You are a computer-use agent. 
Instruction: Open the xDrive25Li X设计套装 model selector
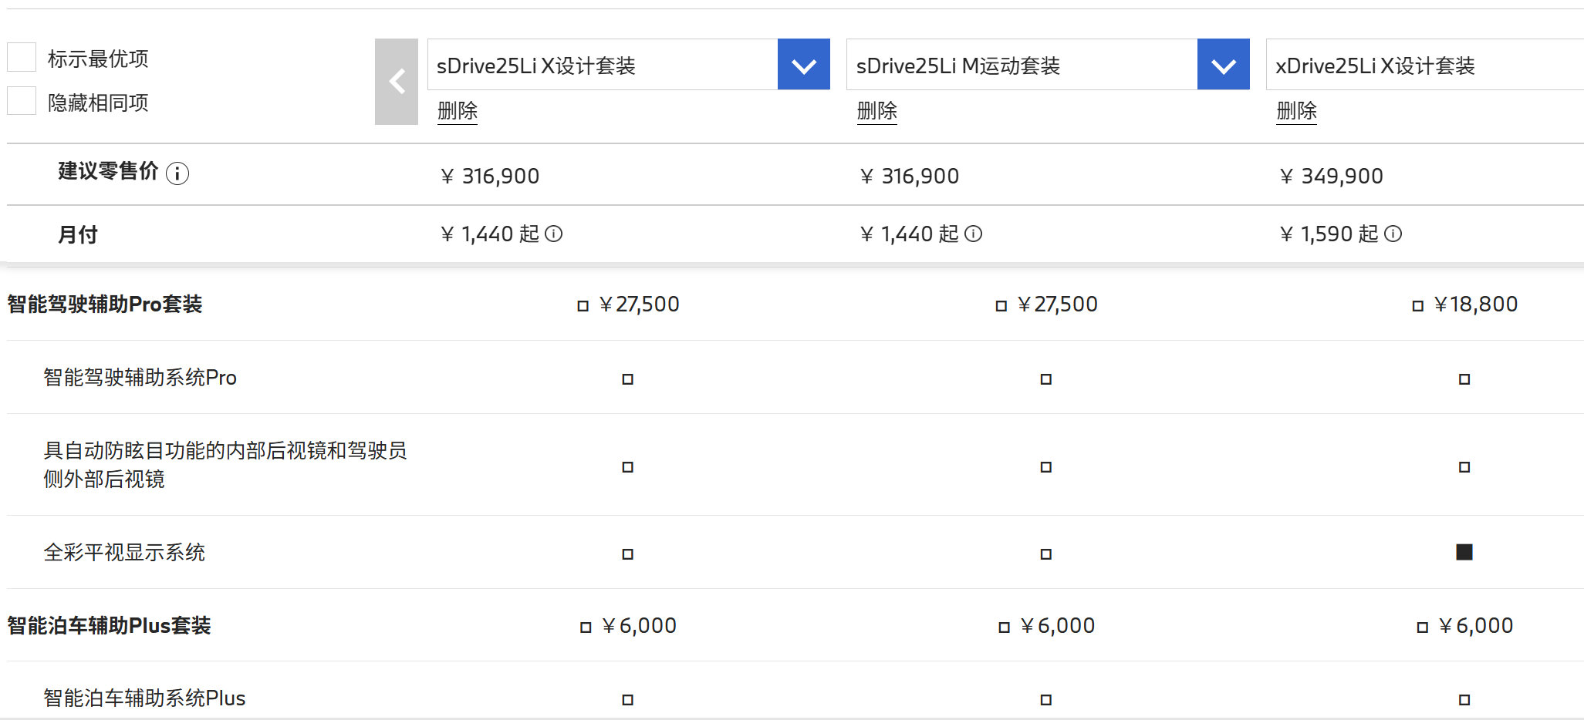1424,65
